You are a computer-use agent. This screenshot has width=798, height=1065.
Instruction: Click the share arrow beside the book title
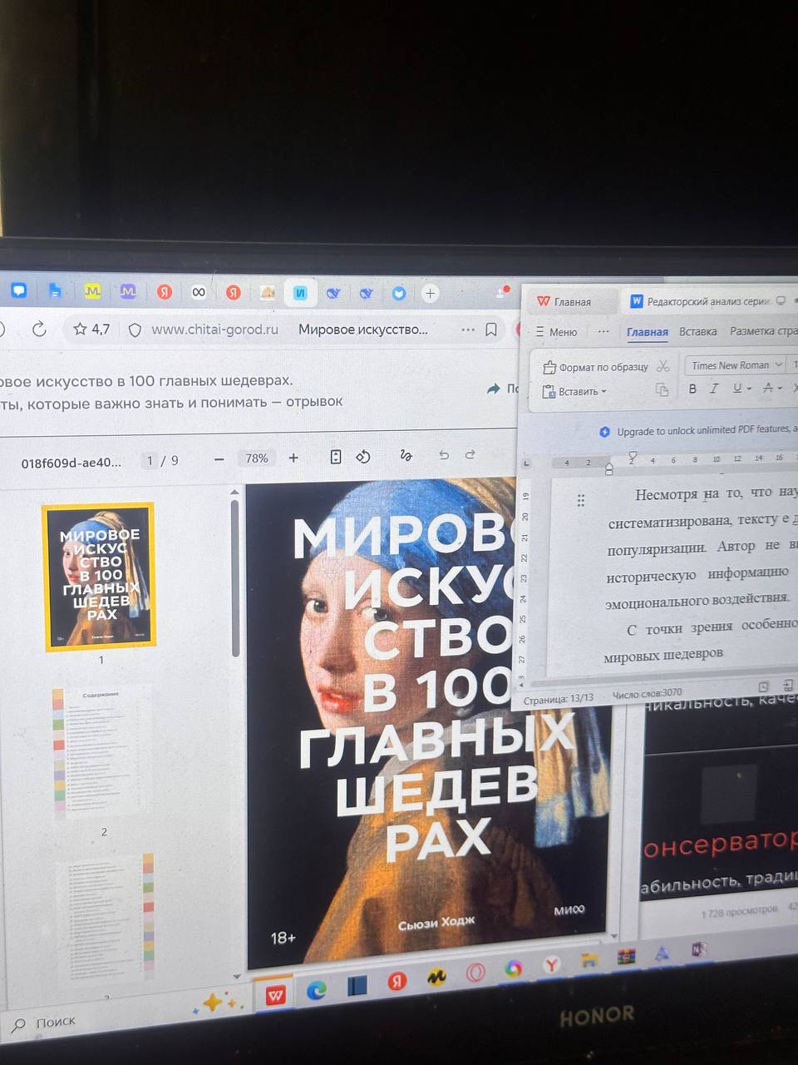tap(494, 389)
